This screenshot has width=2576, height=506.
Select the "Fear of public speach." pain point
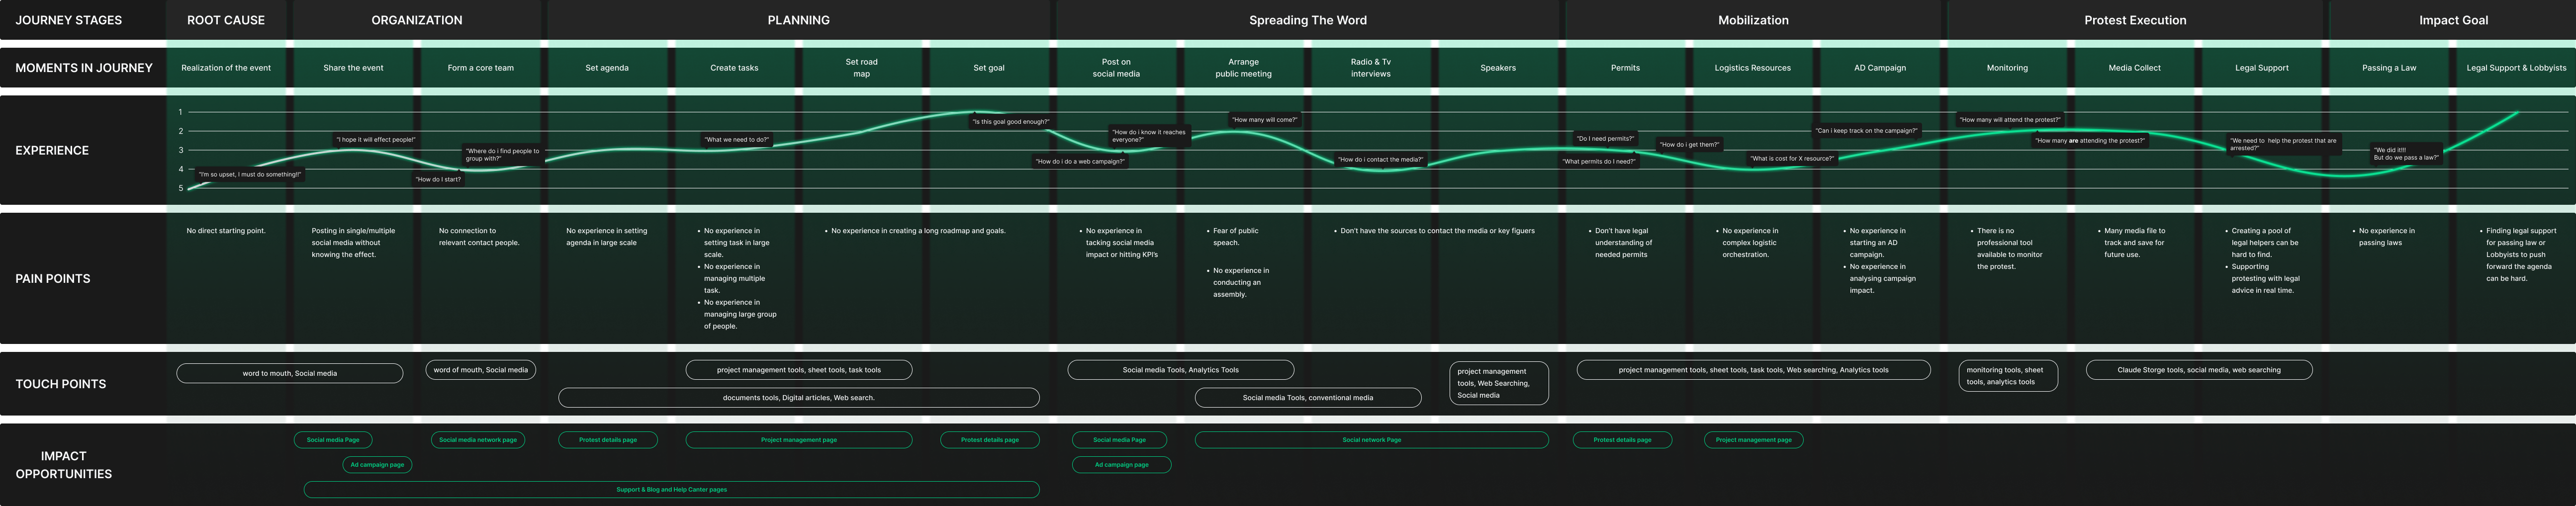pyautogui.click(x=1236, y=237)
